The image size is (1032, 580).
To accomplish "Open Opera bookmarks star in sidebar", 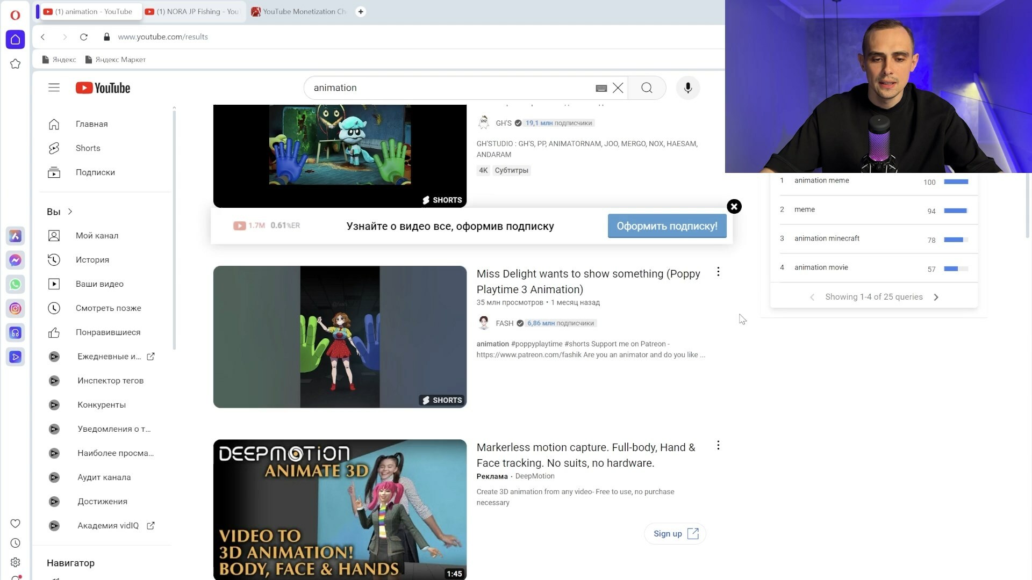I will [15, 64].
